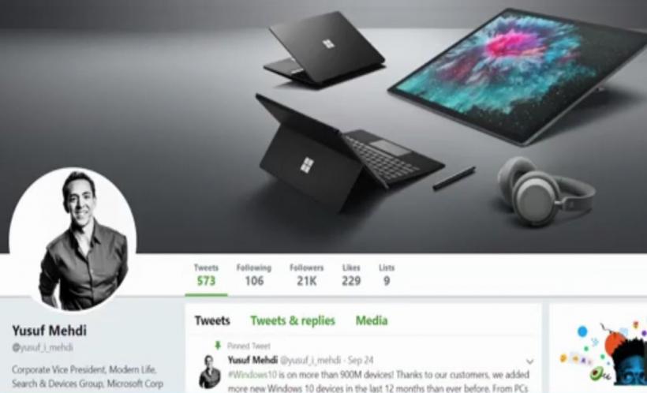Click the colorful illustration in right sidebar

603,352
